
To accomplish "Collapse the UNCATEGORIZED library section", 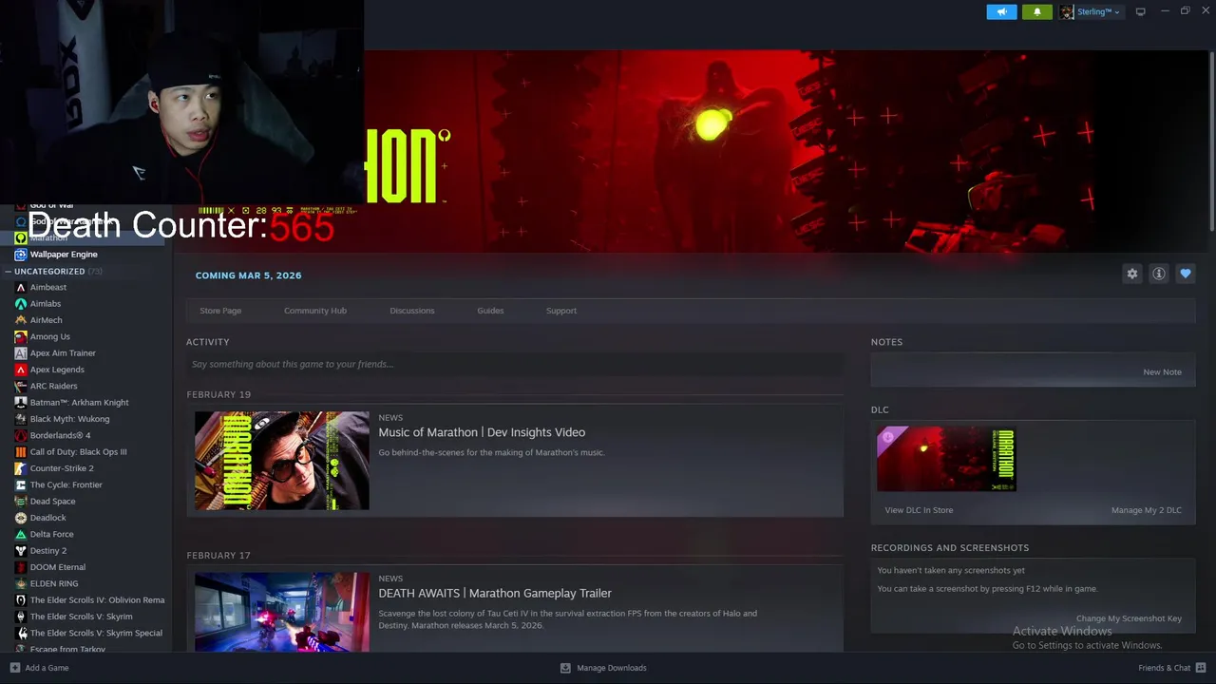I will [9, 272].
